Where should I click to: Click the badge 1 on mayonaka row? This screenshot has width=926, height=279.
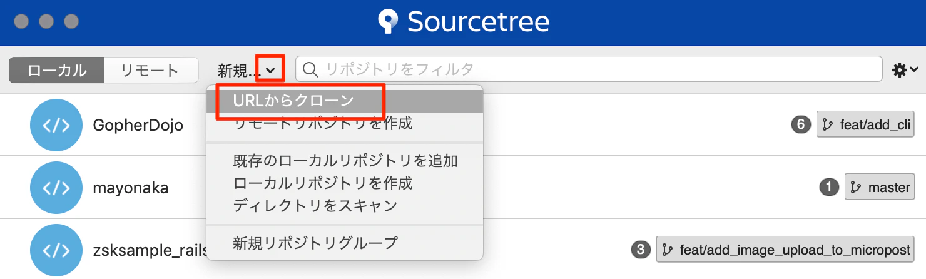[829, 187]
